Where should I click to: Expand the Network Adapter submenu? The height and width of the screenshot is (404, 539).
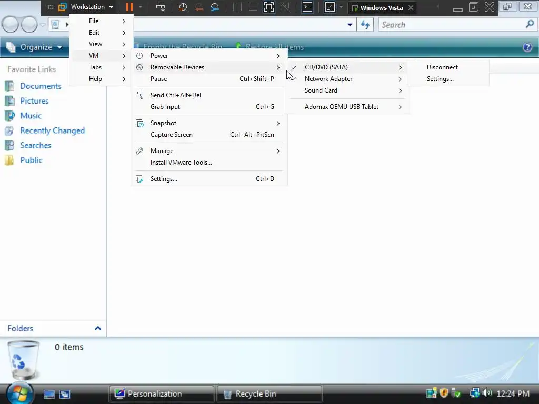pos(347,79)
